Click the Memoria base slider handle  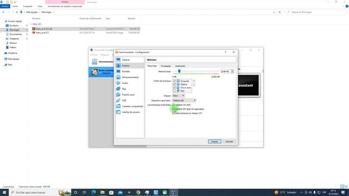pyautogui.click(x=179, y=71)
